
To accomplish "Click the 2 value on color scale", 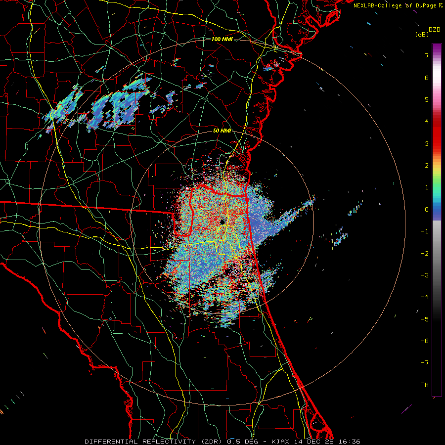I will click(x=427, y=166).
